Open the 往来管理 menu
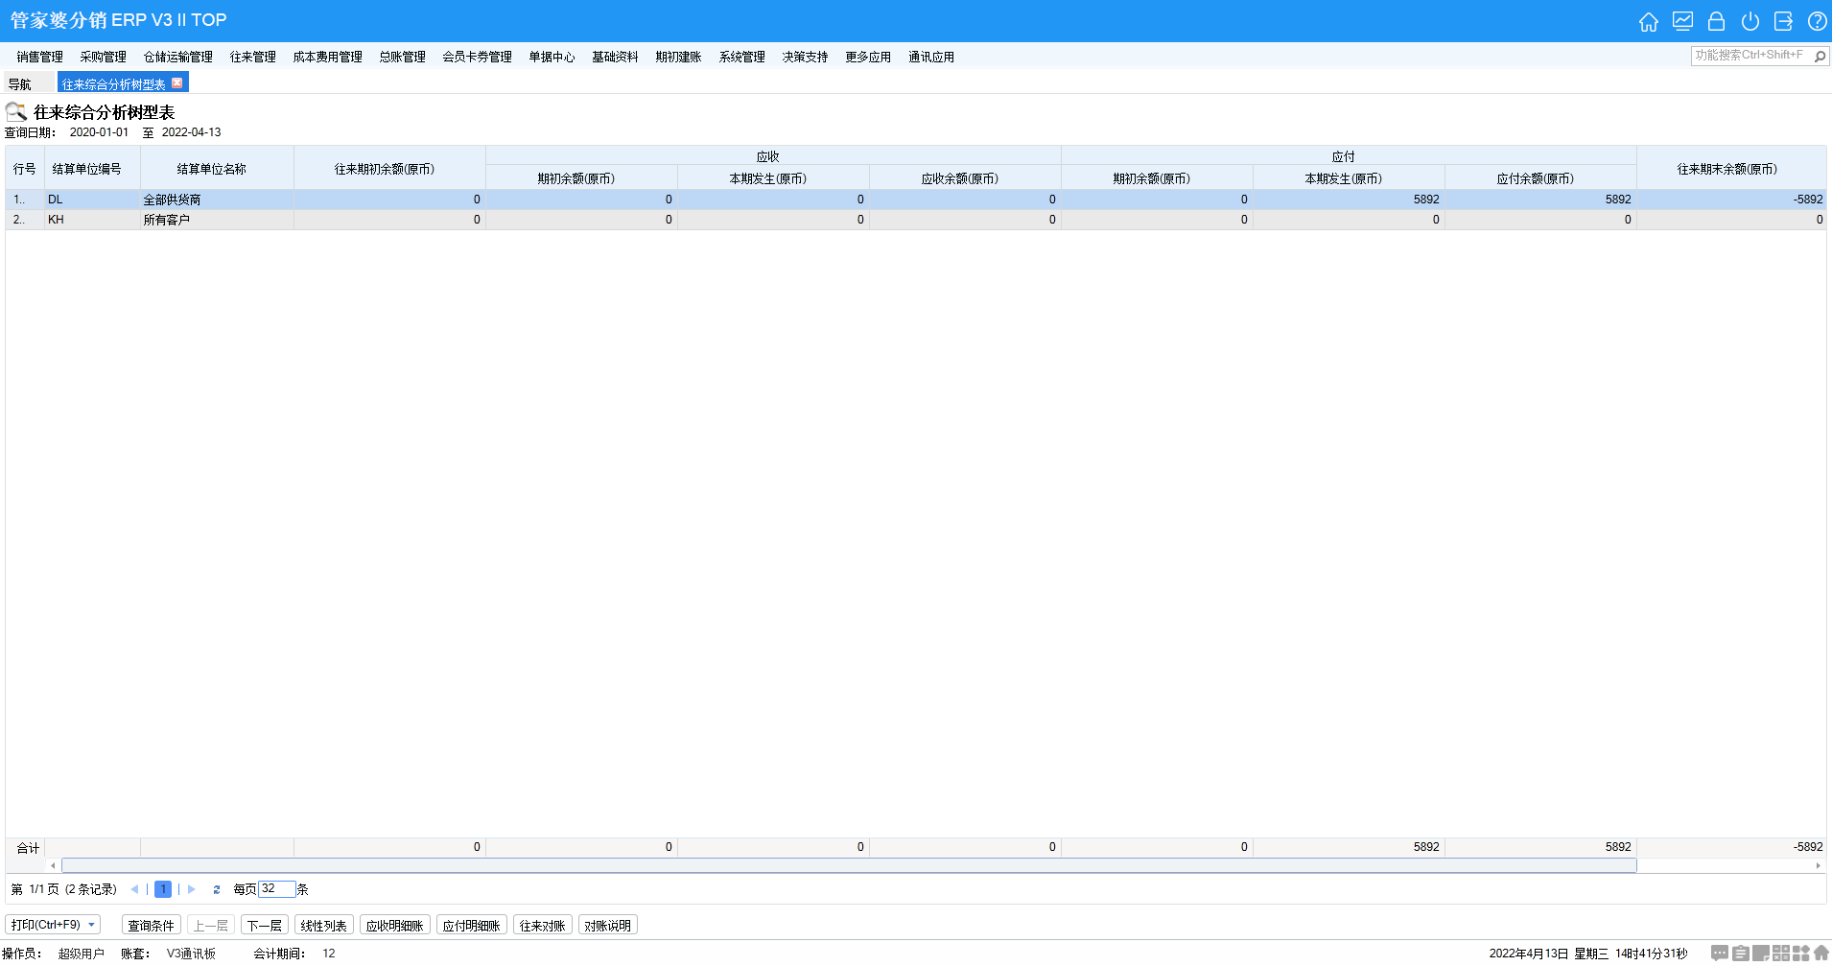This screenshot has width=1832, height=966. pyautogui.click(x=252, y=57)
